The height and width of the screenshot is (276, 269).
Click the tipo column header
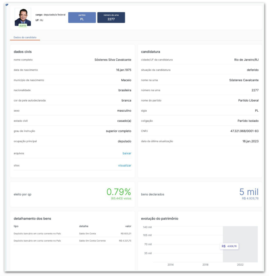coord(16,226)
